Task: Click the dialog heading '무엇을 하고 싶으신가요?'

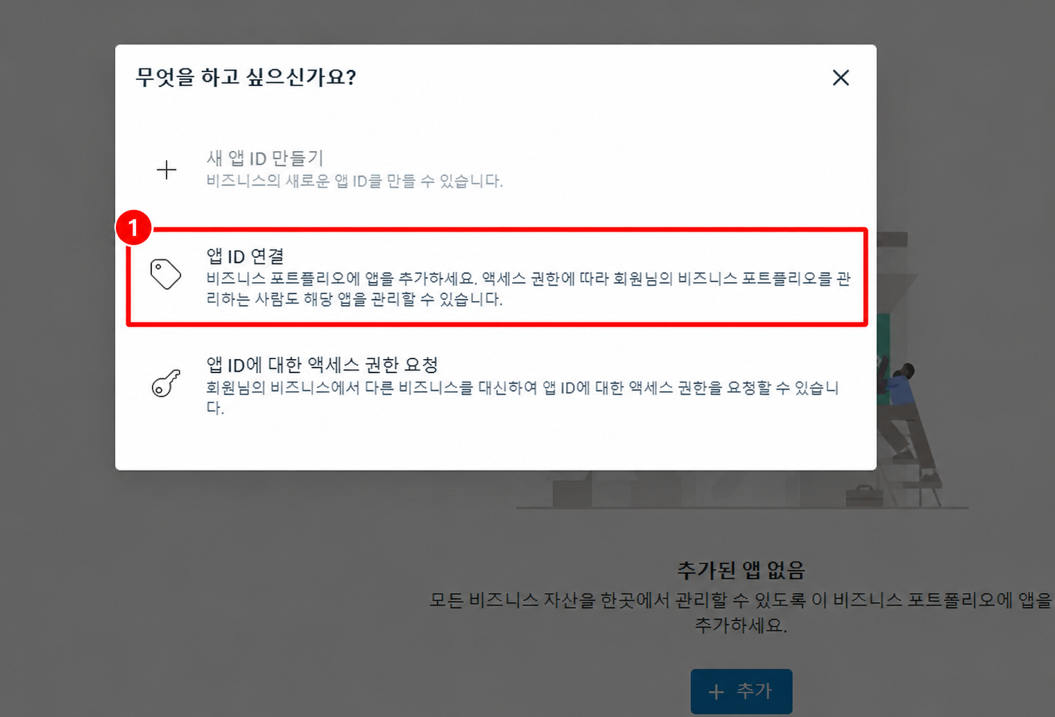Action: (x=246, y=77)
